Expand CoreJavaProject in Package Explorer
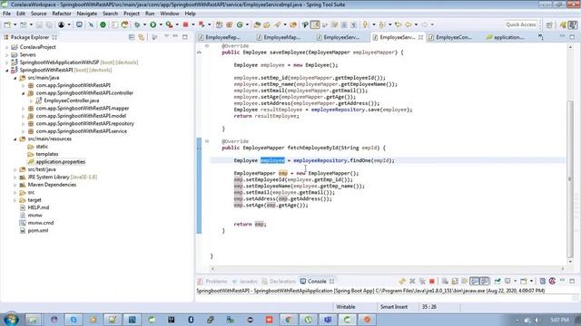This screenshot has height=326, width=581. pyautogui.click(x=6, y=47)
